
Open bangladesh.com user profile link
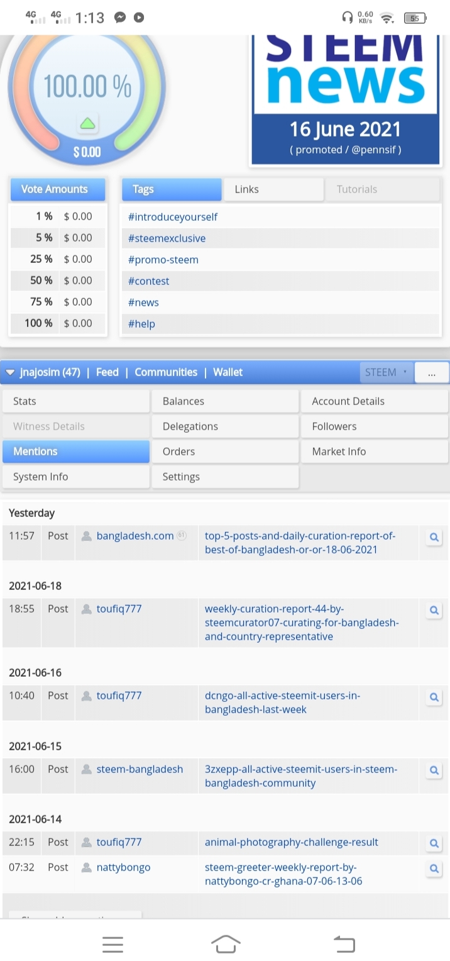click(x=135, y=536)
